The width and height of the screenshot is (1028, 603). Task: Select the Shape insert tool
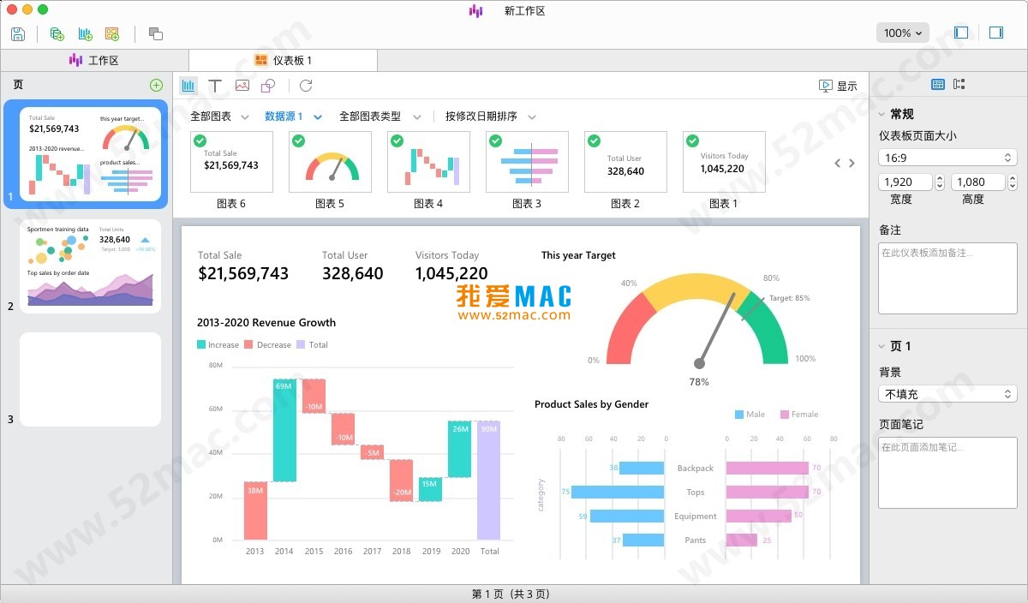pyautogui.click(x=268, y=86)
